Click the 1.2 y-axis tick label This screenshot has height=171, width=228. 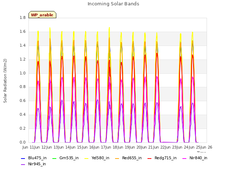click(22, 59)
